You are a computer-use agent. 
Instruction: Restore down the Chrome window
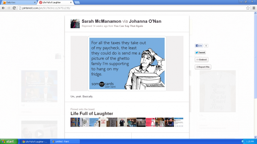coord(246,2)
